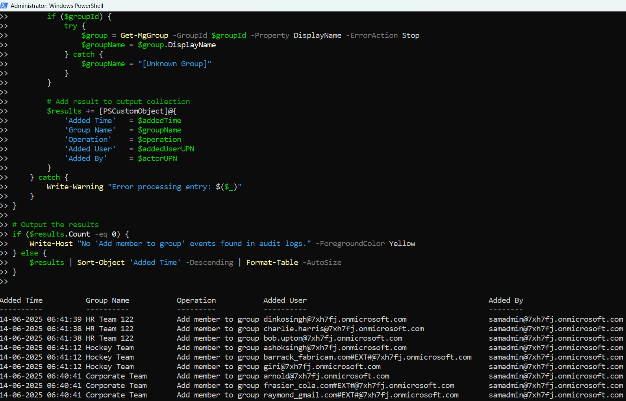Click the '# Output the results' comment line
Viewport: 626px width, 401px height.
[56, 225]
